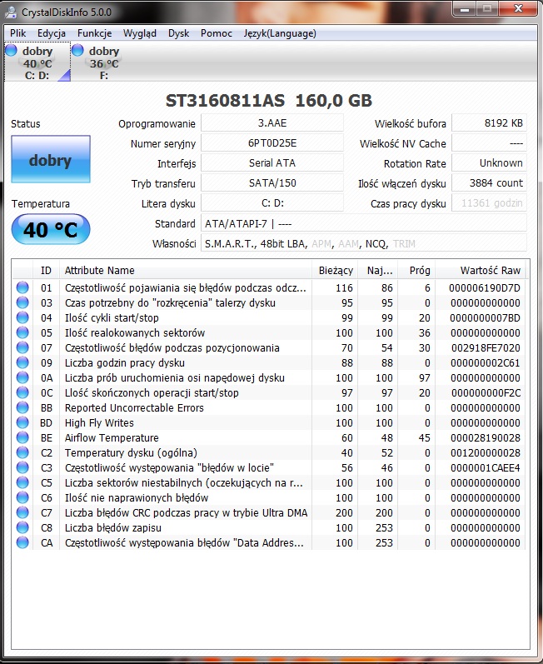Close the CrystalDiskInfo window
The width and height of the screenshot is (543, 664).
click(518, 9)
